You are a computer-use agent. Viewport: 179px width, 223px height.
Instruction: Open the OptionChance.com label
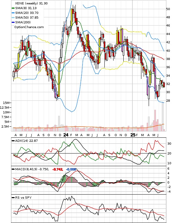29,27
